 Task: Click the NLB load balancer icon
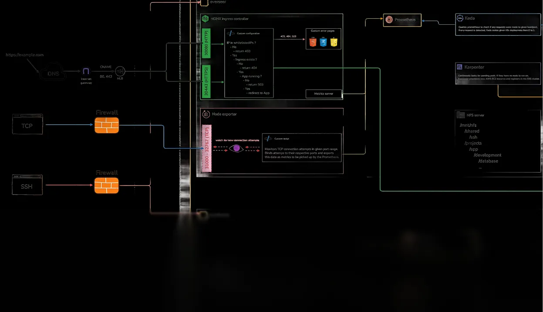coord(120,71)
